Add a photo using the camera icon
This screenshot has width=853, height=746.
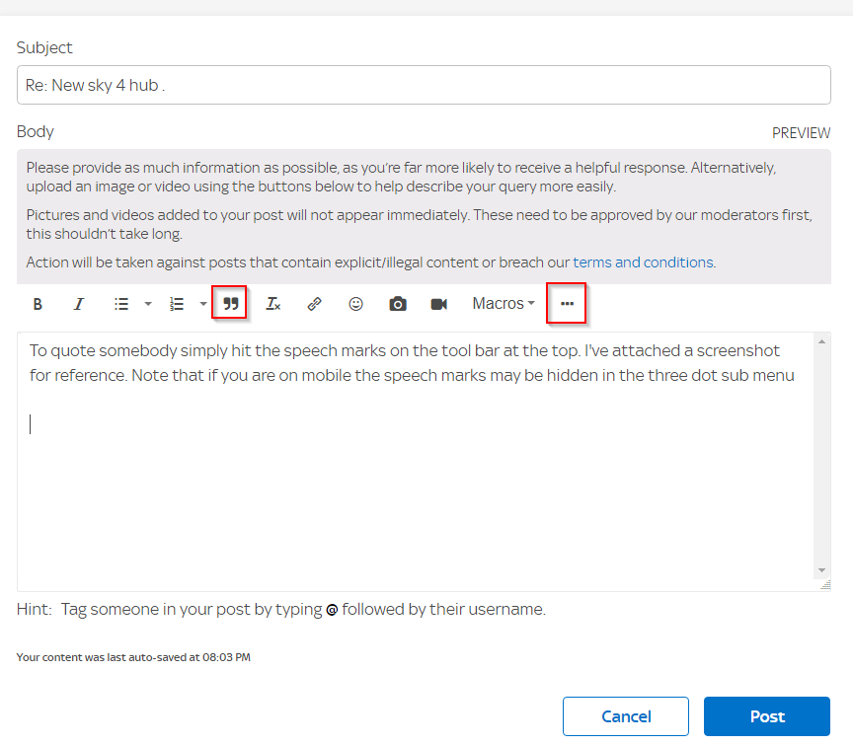point(398,304)
